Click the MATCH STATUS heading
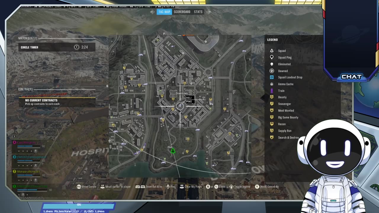The width and height of the screenshot is (379, 213). 28,38
